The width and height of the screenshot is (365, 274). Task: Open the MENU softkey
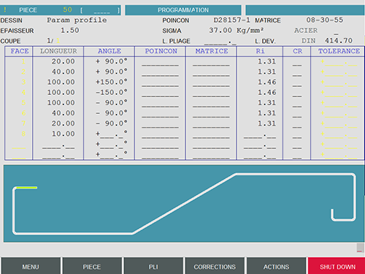pyautogui.click(x=31, y=267)
